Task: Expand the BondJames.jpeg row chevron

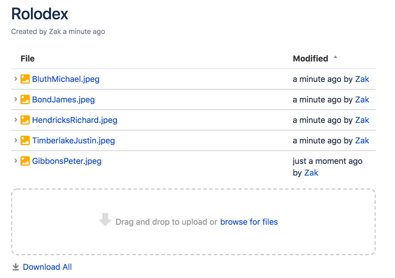Action: click(x=15, y=99)
